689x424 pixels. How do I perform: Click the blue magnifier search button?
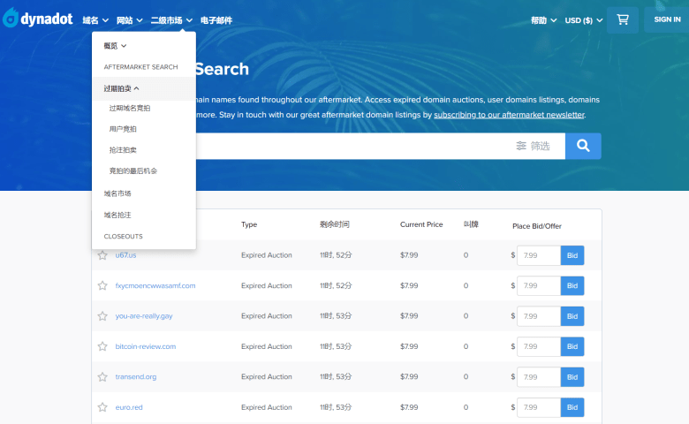pos(583,146)
